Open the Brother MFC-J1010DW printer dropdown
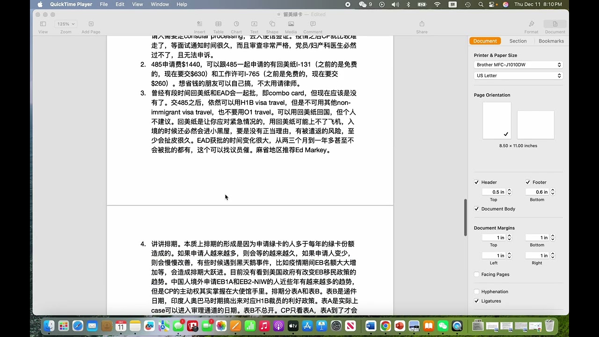Image resolution: width=599 pixels, height=337 pixels. [x=518, y=65]
